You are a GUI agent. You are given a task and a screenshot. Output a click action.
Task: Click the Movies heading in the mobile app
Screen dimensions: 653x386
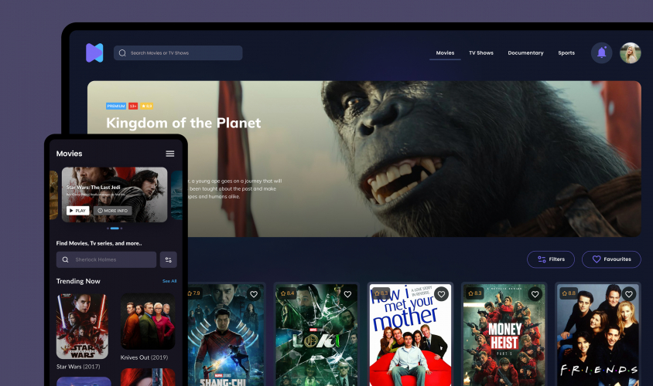pos(69,154)
